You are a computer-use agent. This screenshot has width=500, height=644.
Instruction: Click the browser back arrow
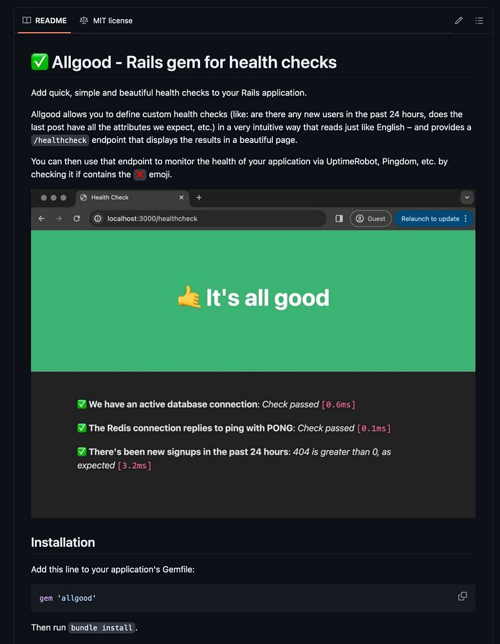pyautogui.click(x=41, y=218)
